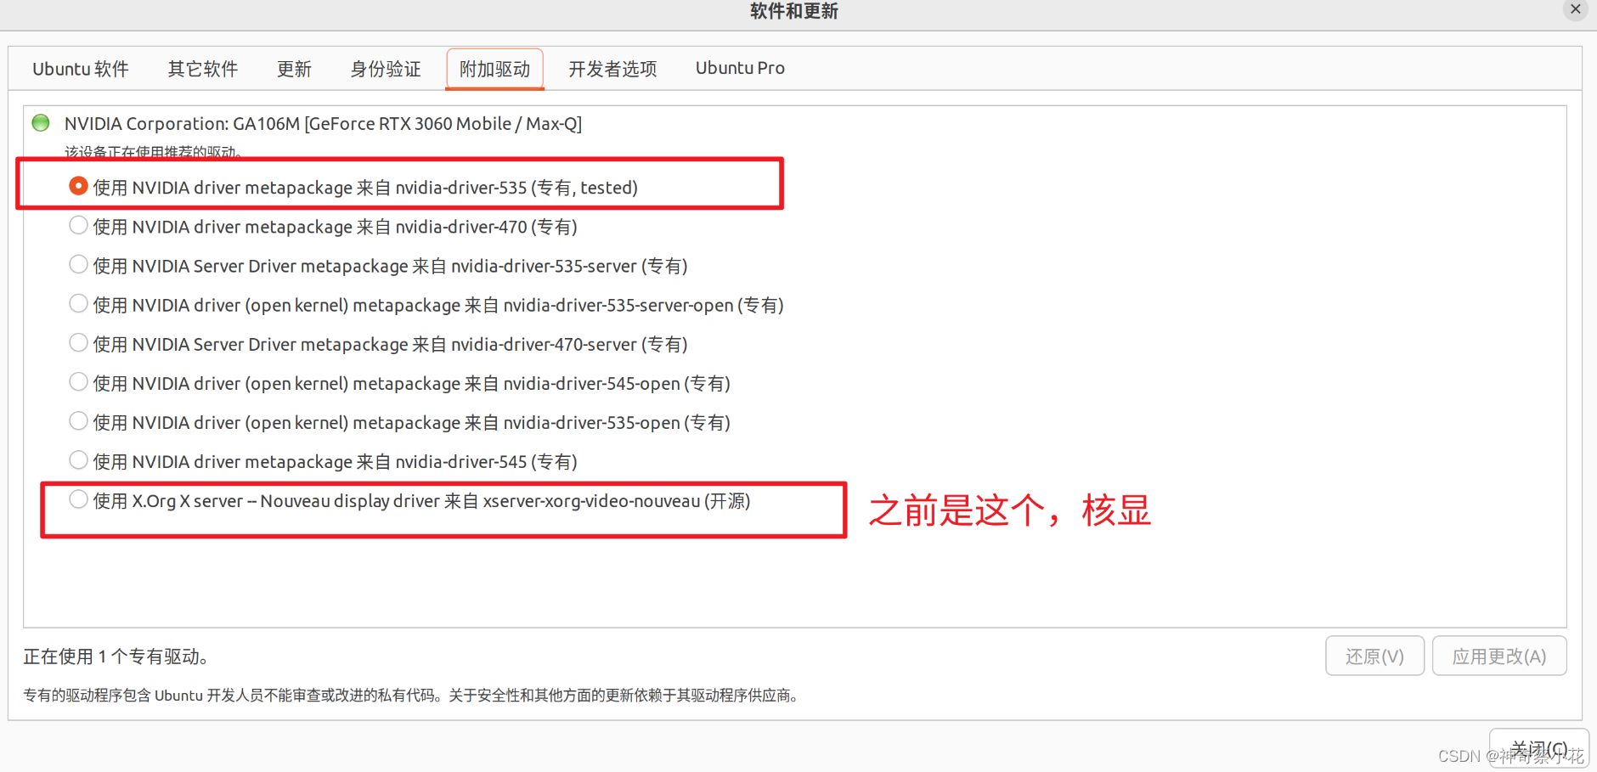The height and width of the screenshot is (772, 1597).
Task: Close the 软件和更新 window with X
Action: [x=1575, y=9]
